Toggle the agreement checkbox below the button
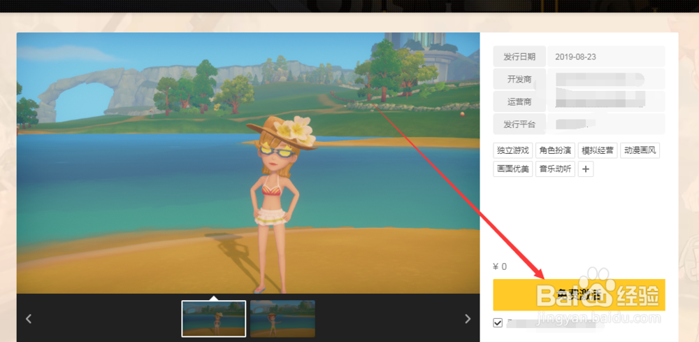This screenshot has height=342, width=699. tap(498, 323)
